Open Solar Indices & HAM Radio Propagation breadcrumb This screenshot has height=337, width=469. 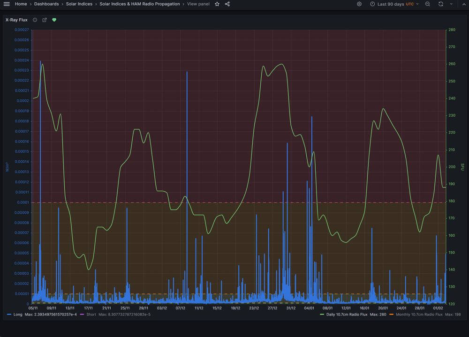140,4
